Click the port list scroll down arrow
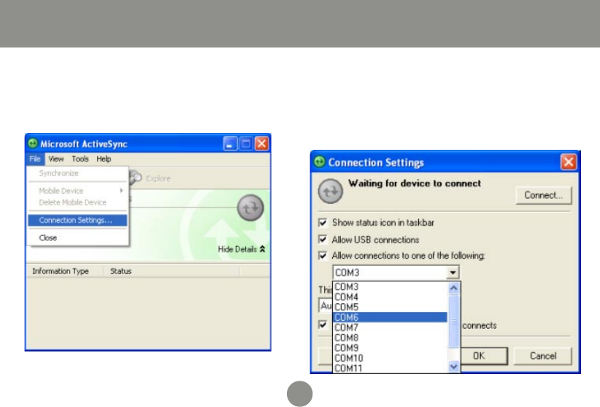 point(453,367)
